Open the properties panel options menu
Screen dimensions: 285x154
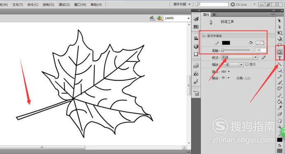pos(273,14)
